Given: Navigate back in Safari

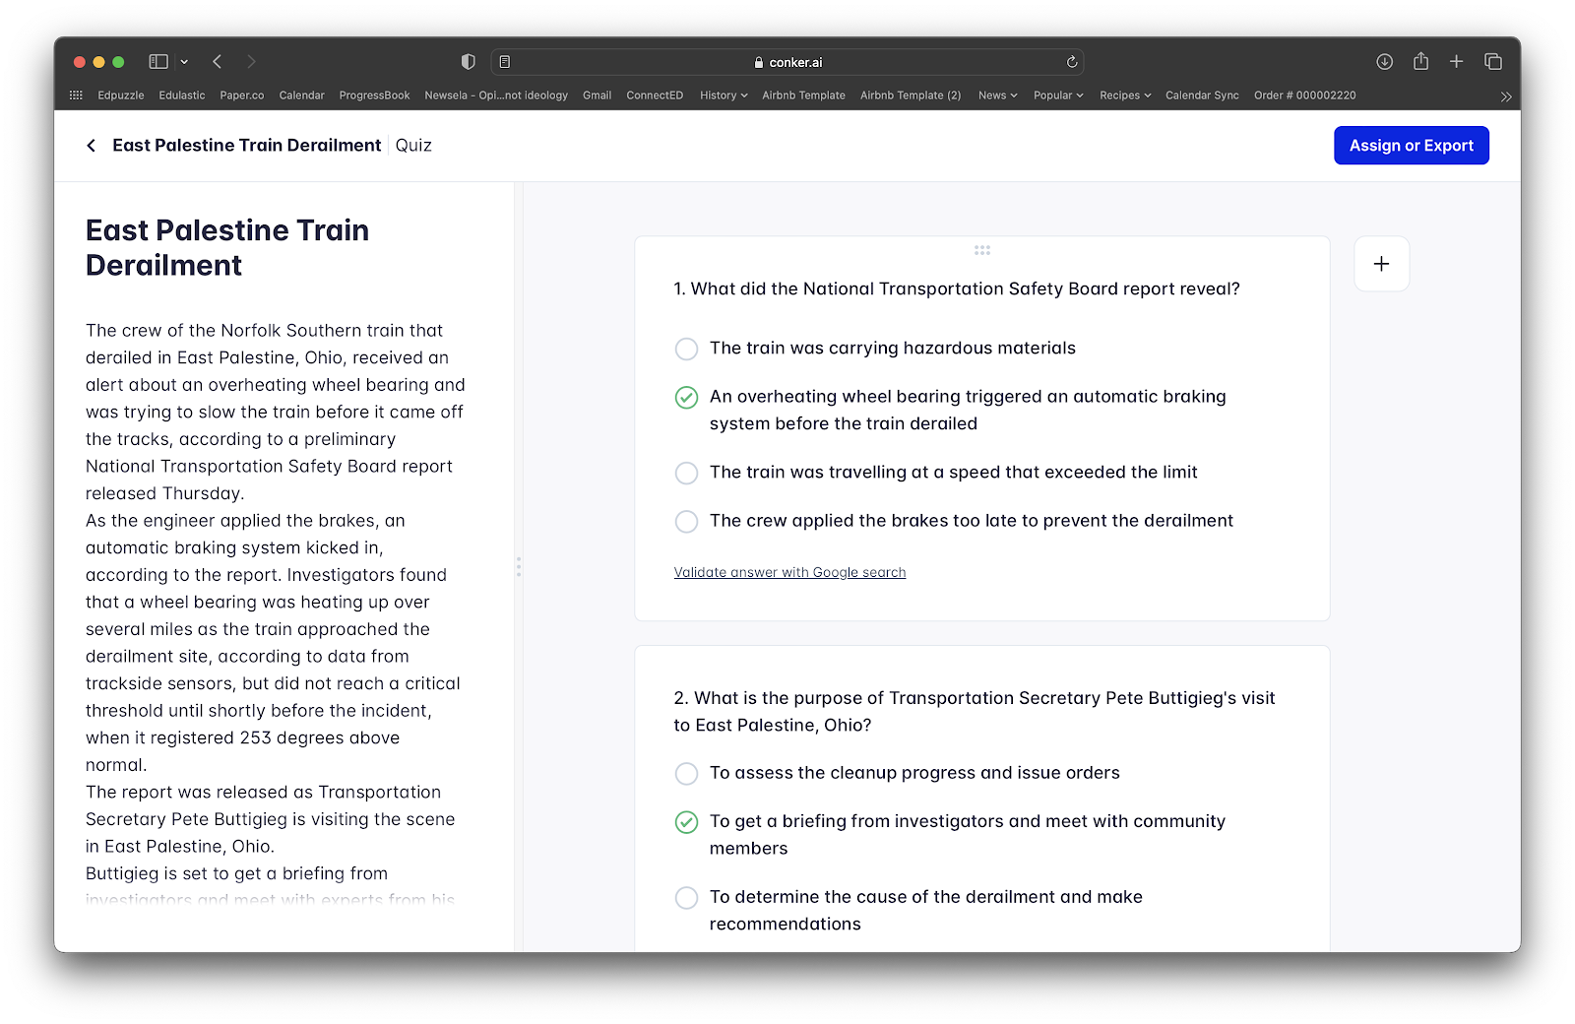Looking at the screenshot, I should tap(218, 62).
